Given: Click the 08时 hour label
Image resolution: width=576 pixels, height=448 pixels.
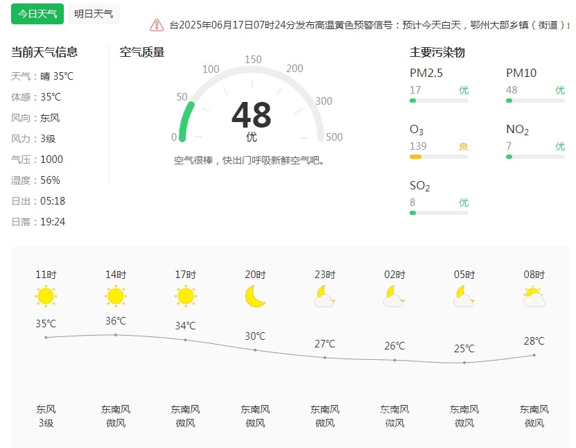Looking at the screenshot, I should [x=534, y=275].
